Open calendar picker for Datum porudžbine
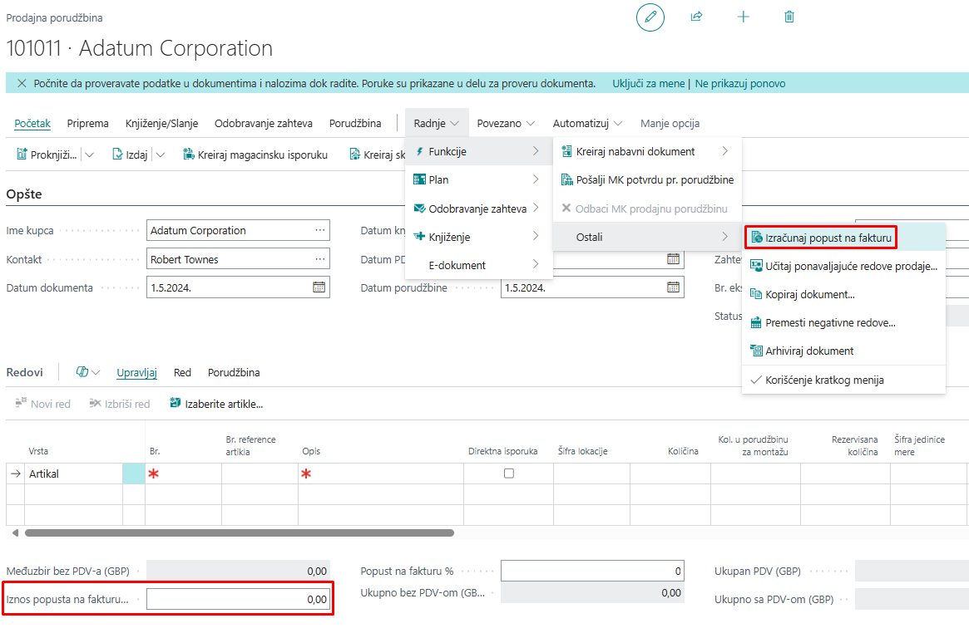The image size is (969, 633). click(673, 287)
